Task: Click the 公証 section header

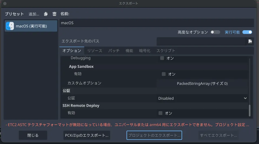Action: coord(67,91)
